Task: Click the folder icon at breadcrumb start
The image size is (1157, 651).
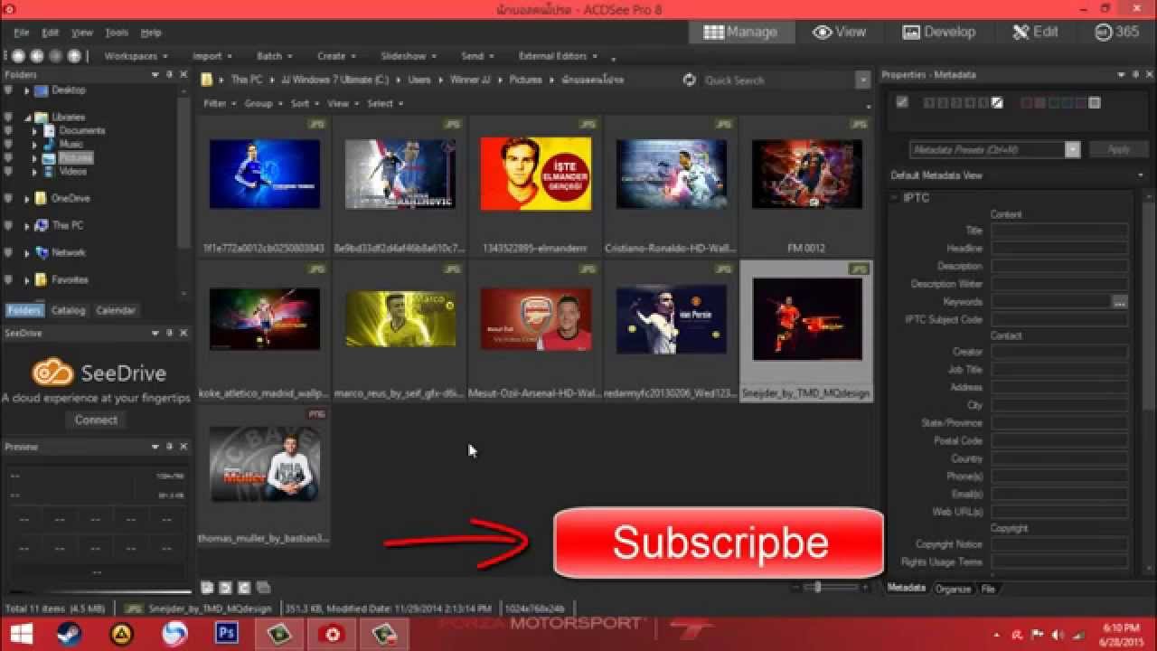Action: click(x=207, y=80)
